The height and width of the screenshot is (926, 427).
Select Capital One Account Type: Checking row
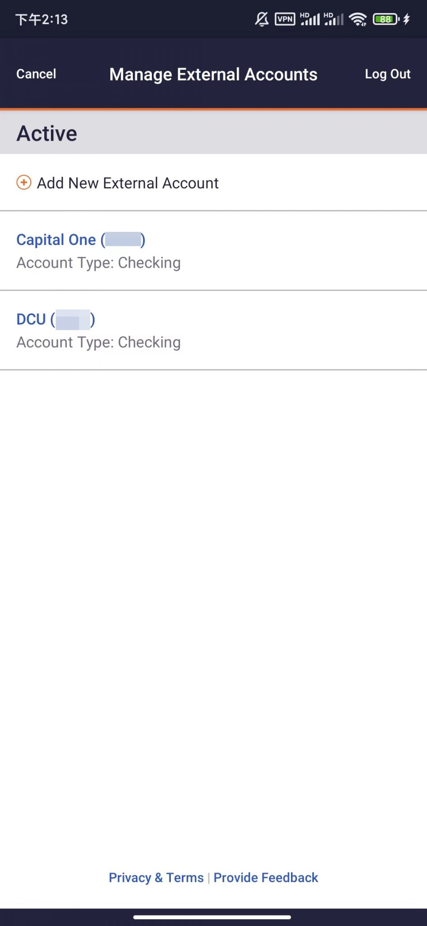213,251
